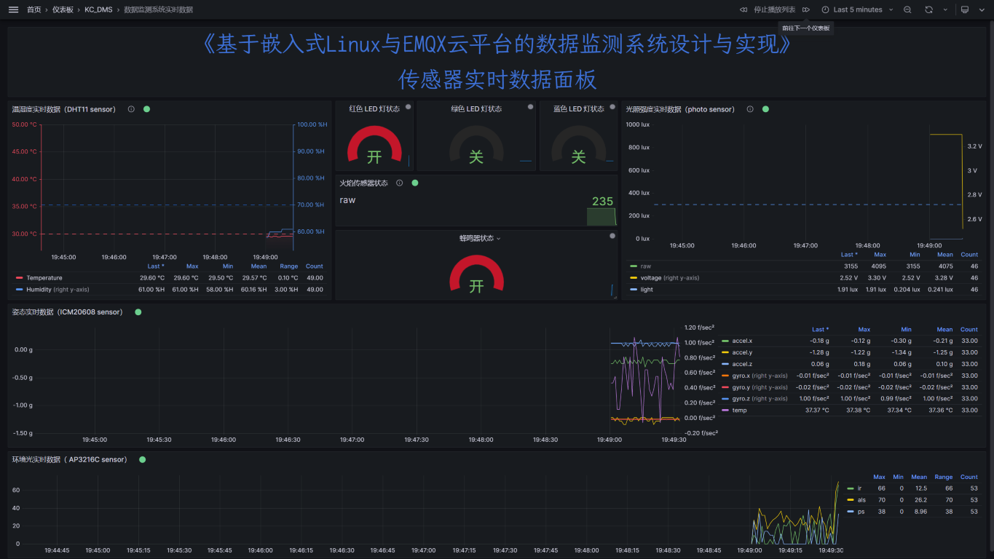Click green status dot on photo sensor panel
Image resolution: width=994 pixels, height=559 pixels.
(x=765, y=109)
